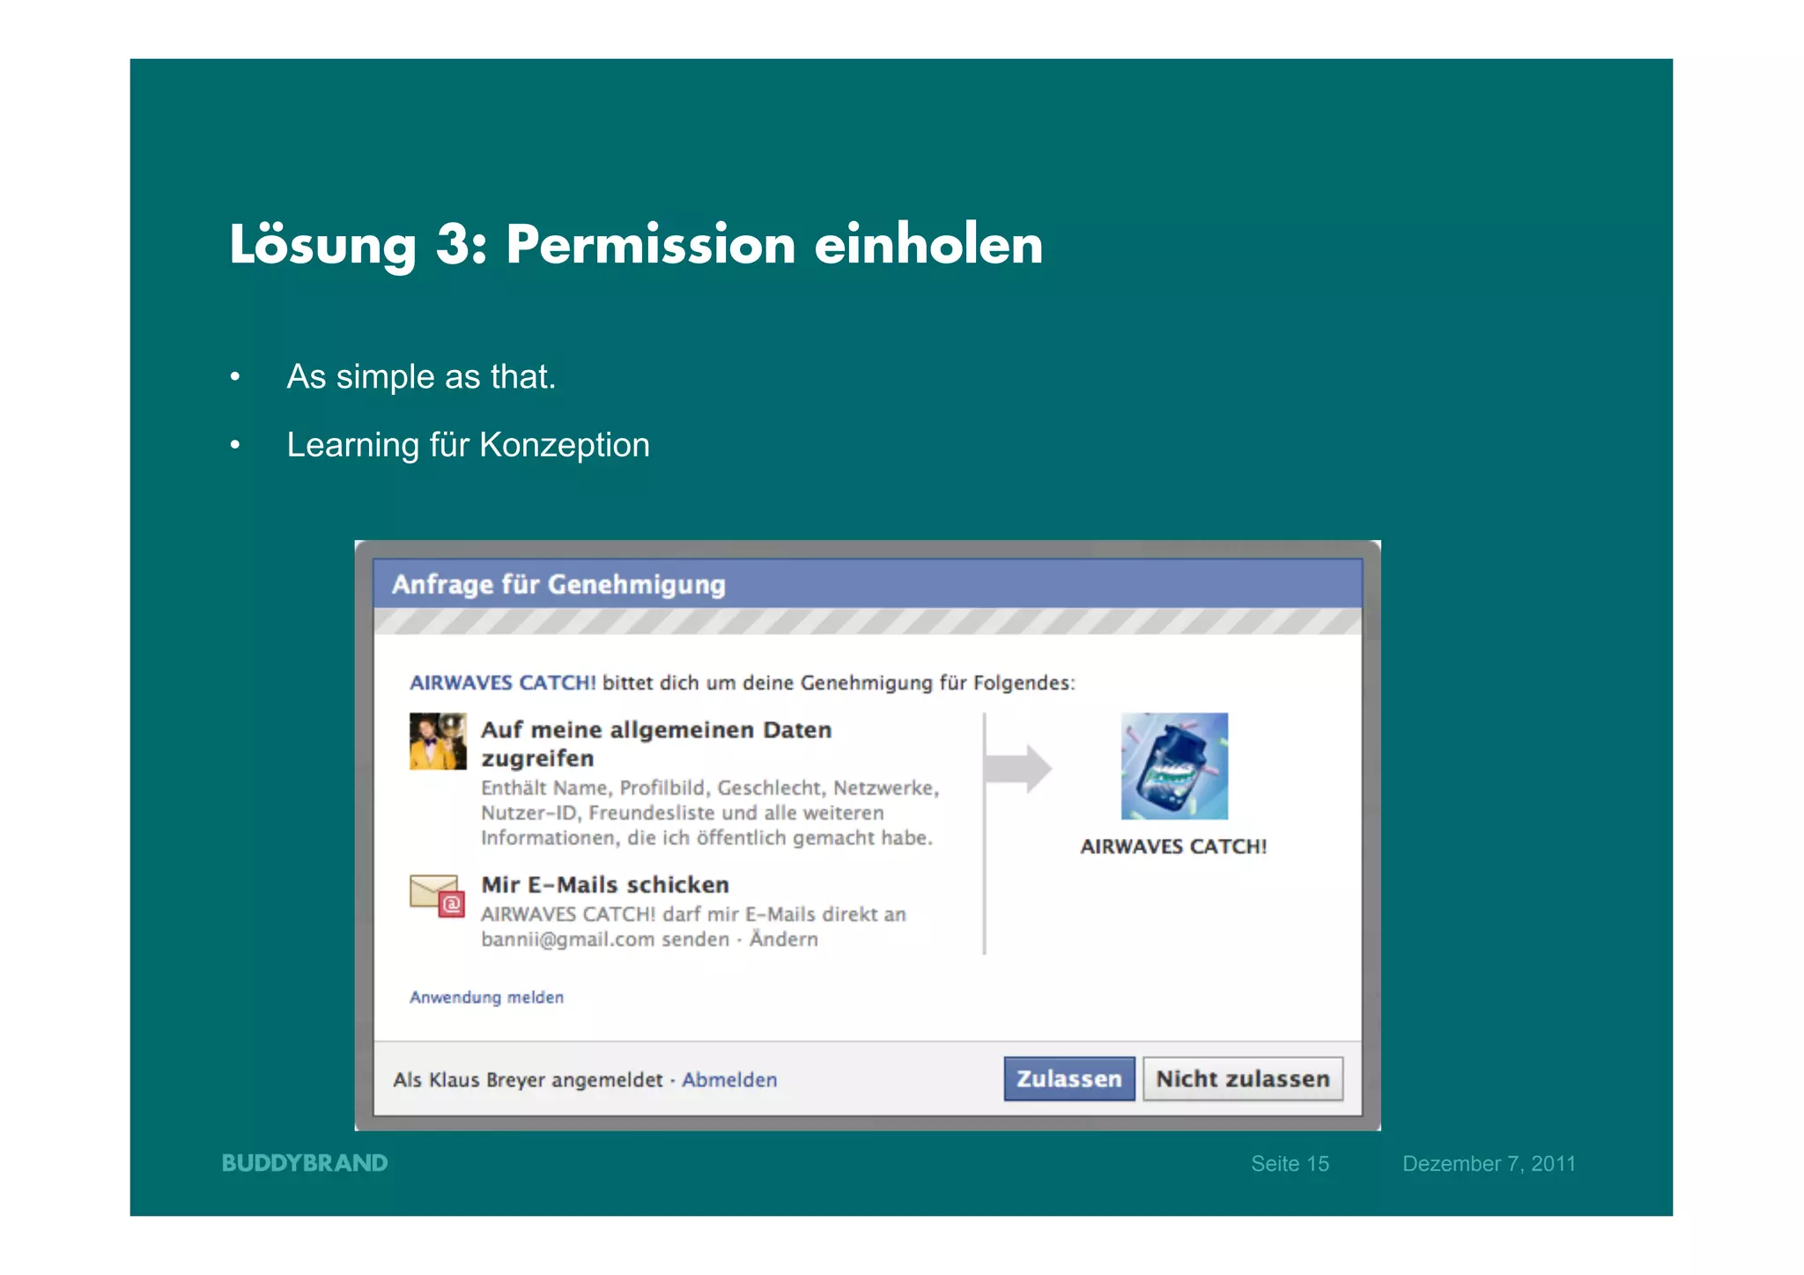The width and height of the screenshot is (1804, 1275).
Task: Click the 'Als Klaus Breyer angemeldet' text
Action: coord(528,1079)
